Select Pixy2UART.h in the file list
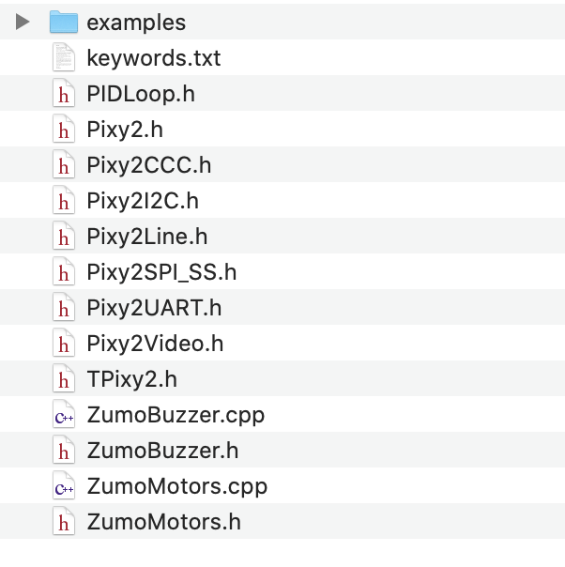The height and width of the screenshot is (567, 565). tap(154, 308)
